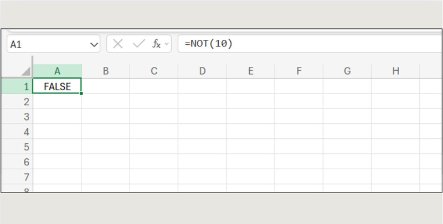Select row 5 header
Screen dimensions: 443x224
25,147
